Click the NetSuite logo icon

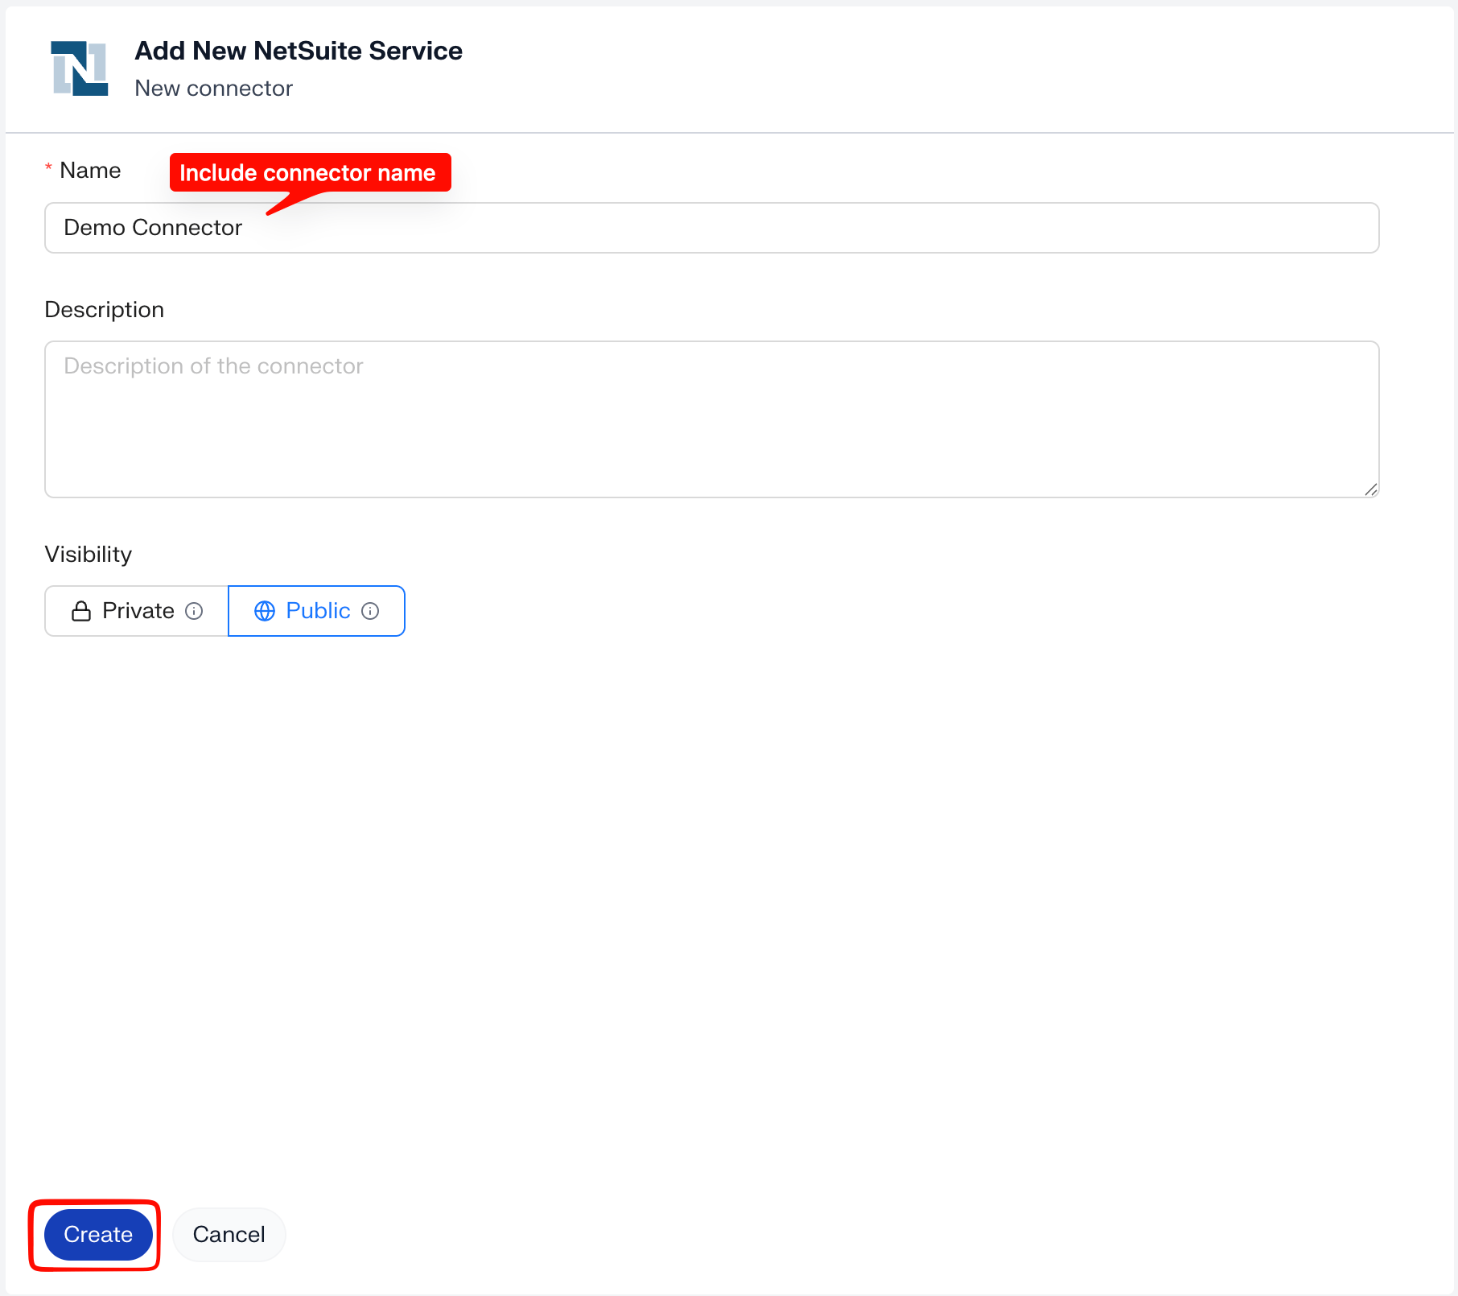click(x=80, y=68)
